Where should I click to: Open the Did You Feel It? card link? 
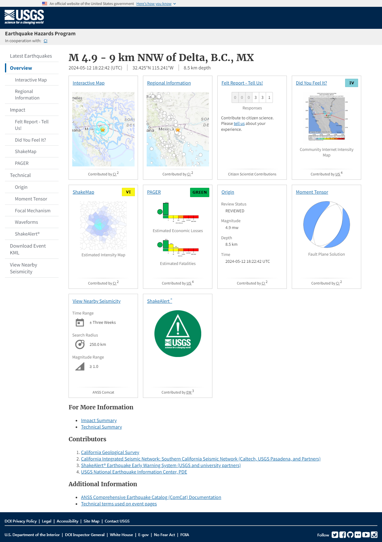tap(311, 83)
